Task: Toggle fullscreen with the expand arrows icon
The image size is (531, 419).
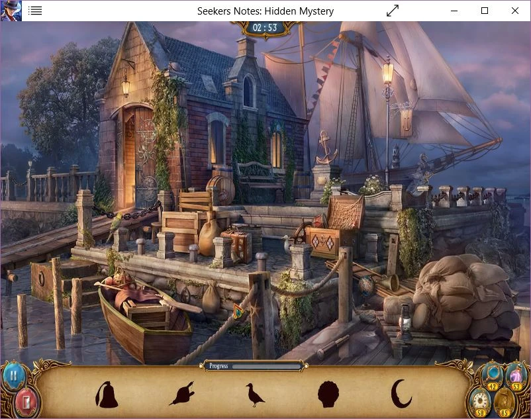Action: click(392, 11)
